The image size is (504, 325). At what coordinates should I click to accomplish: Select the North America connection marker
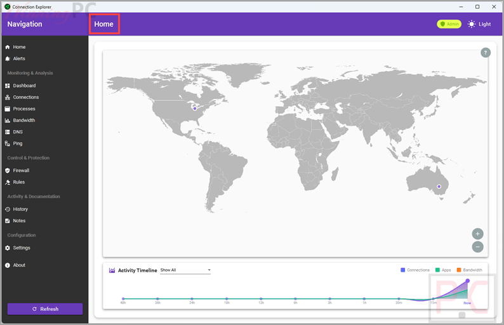point(195,109)
